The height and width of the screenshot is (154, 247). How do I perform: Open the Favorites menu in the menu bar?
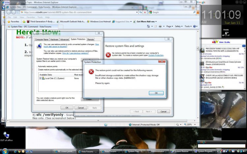pos(31,17)
